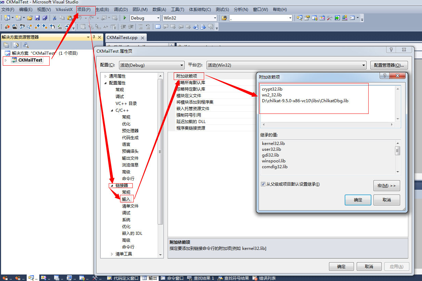
Task: Click the Cut scissors icon
Action: point(54,18)
